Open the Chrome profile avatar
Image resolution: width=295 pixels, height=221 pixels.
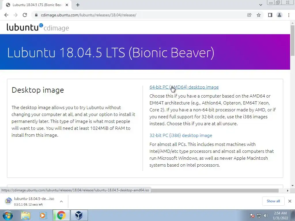click(x=279, y=15)
